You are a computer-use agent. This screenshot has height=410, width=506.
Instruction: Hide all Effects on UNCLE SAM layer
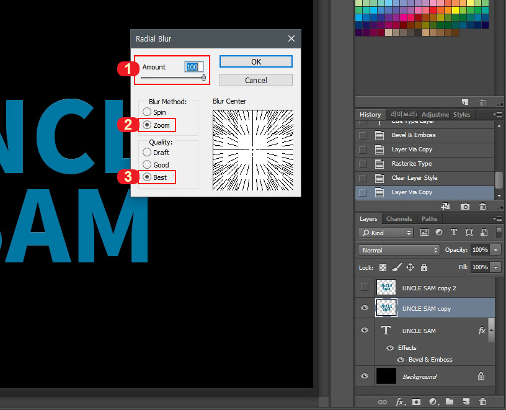click(x=390, y=348)
